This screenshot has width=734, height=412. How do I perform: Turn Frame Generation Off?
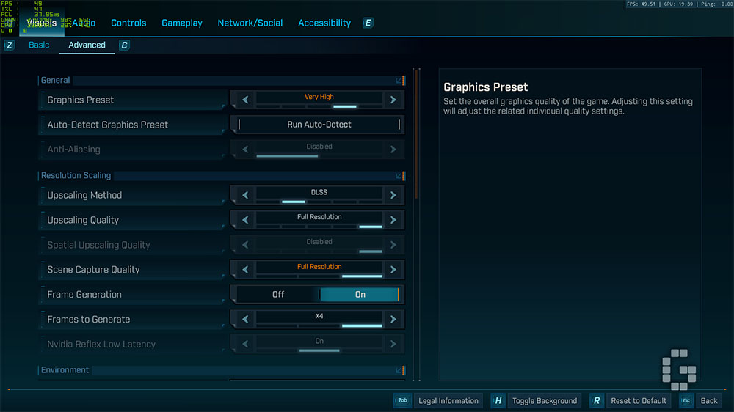278,294
